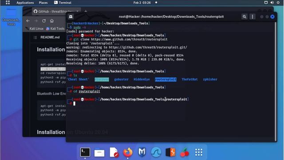
Task: Open a new browser tab
Action: click(86, 12)
